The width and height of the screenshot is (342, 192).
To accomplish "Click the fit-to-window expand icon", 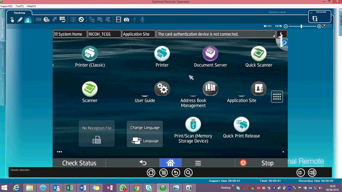I will (324, 26).
